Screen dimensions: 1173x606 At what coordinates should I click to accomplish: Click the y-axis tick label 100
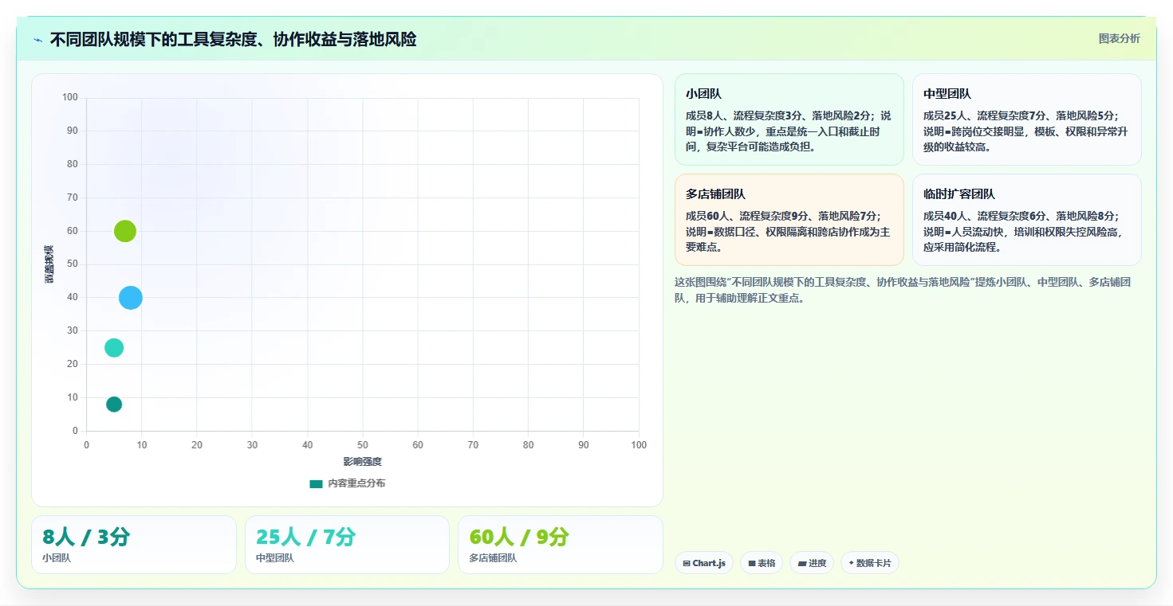[70, 97]
